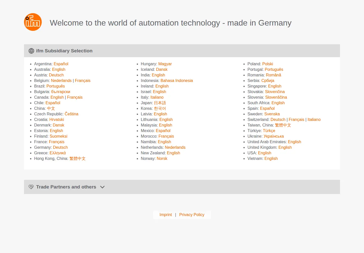Choose English for Canada
The width and height of the screenshot is (364, 253).
tap(57, 97)
